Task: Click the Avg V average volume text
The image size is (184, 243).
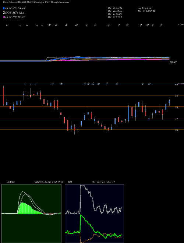Action: point(145,8)
